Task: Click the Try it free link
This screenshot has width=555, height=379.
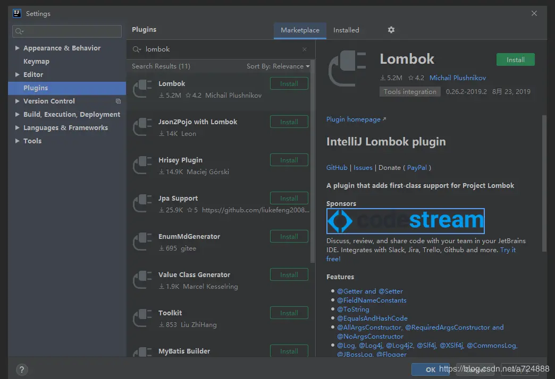Action: [508, 250]
